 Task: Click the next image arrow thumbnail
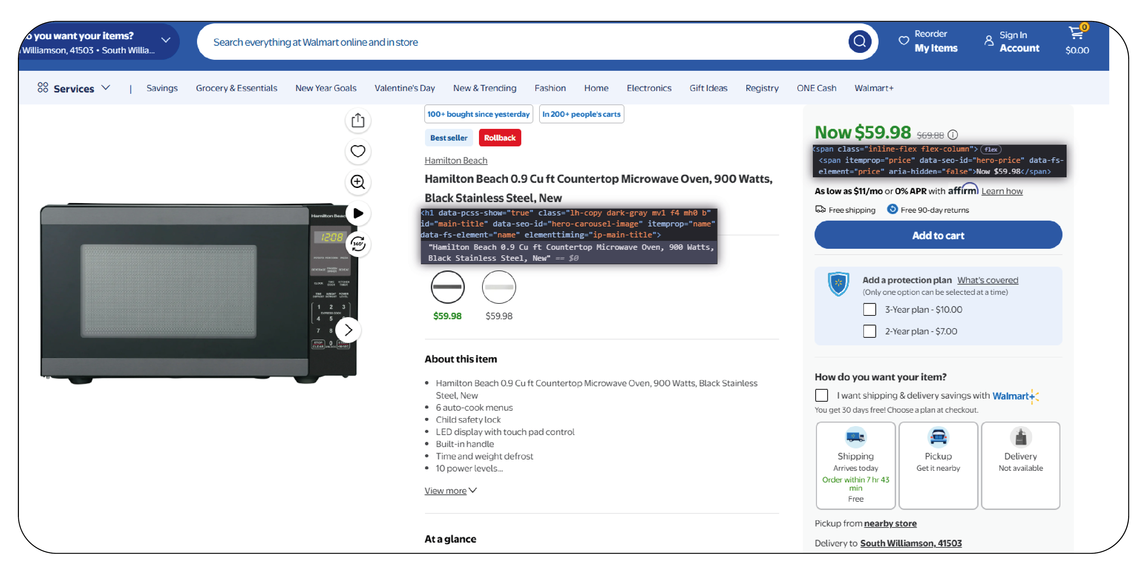(349, 329)
